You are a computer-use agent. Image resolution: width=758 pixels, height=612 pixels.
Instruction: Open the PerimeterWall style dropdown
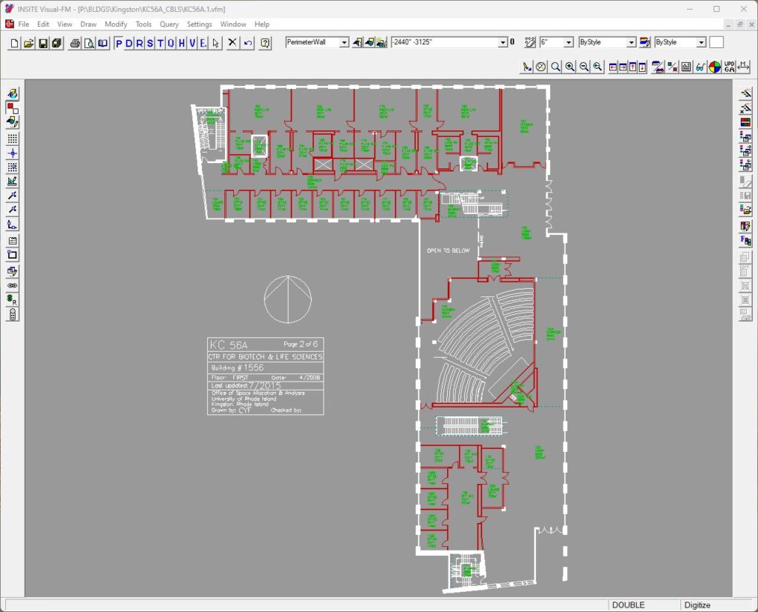[343, 42]
